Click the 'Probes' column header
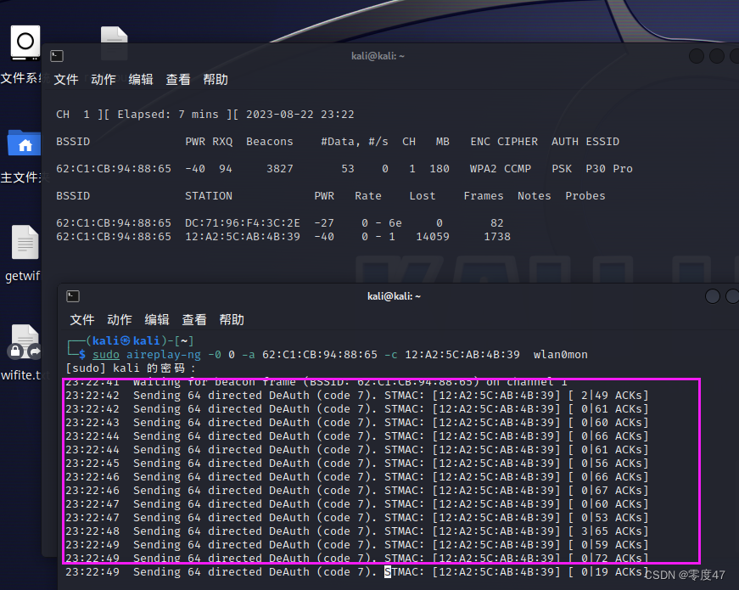The height and width of the screenshot is (590, 739). point(585,196)
